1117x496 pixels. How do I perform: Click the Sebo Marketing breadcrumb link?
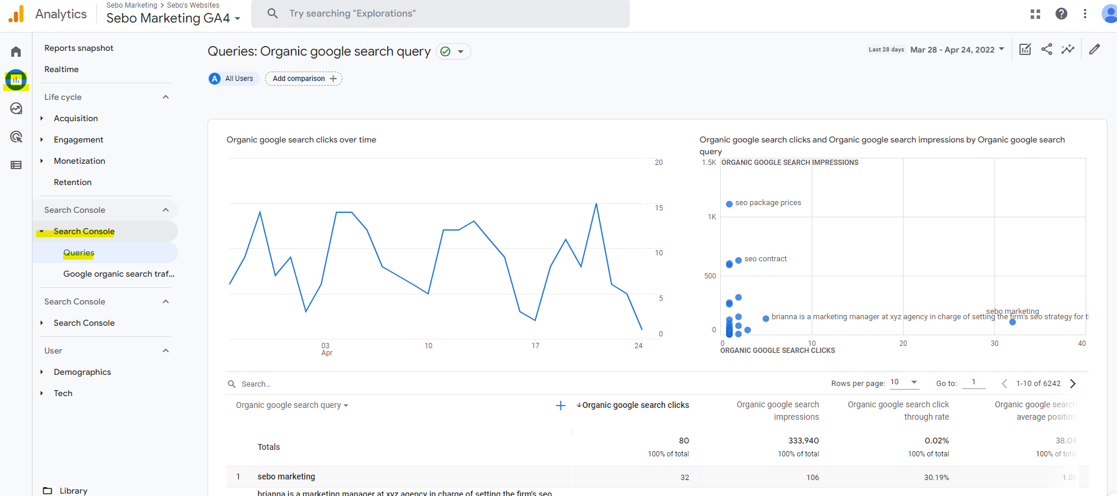[132, 5]
